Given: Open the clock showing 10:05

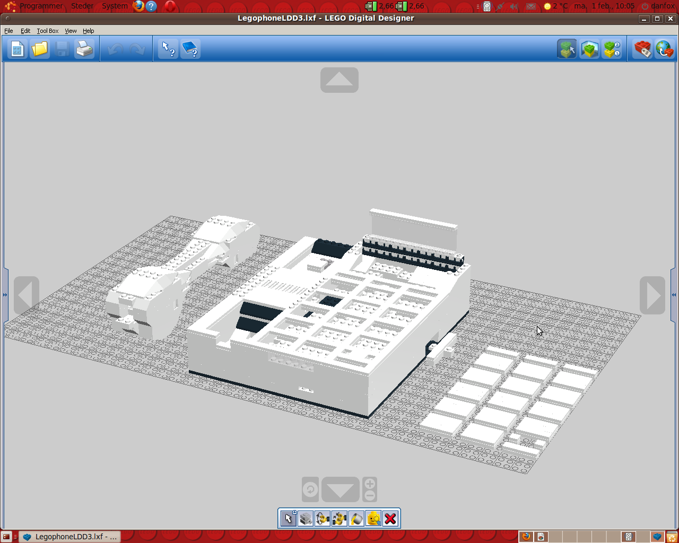Looking at the screenshot, I should tap(604, 6).
